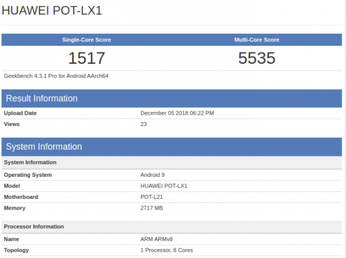The image size is (346, 258).
Task: Select the Single-Core Score header
Action: click(86, 40)
